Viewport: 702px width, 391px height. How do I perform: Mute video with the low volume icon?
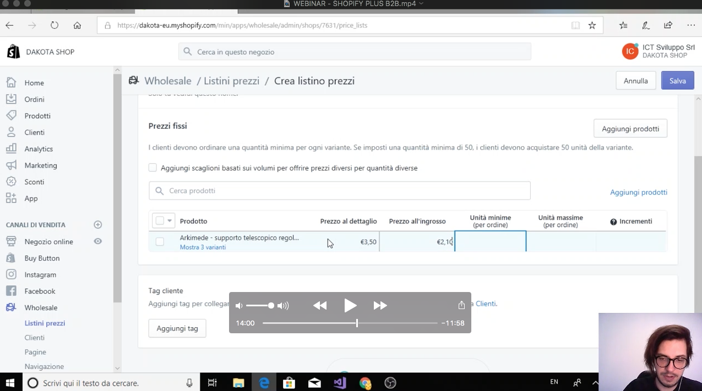[x=239, y=306]
